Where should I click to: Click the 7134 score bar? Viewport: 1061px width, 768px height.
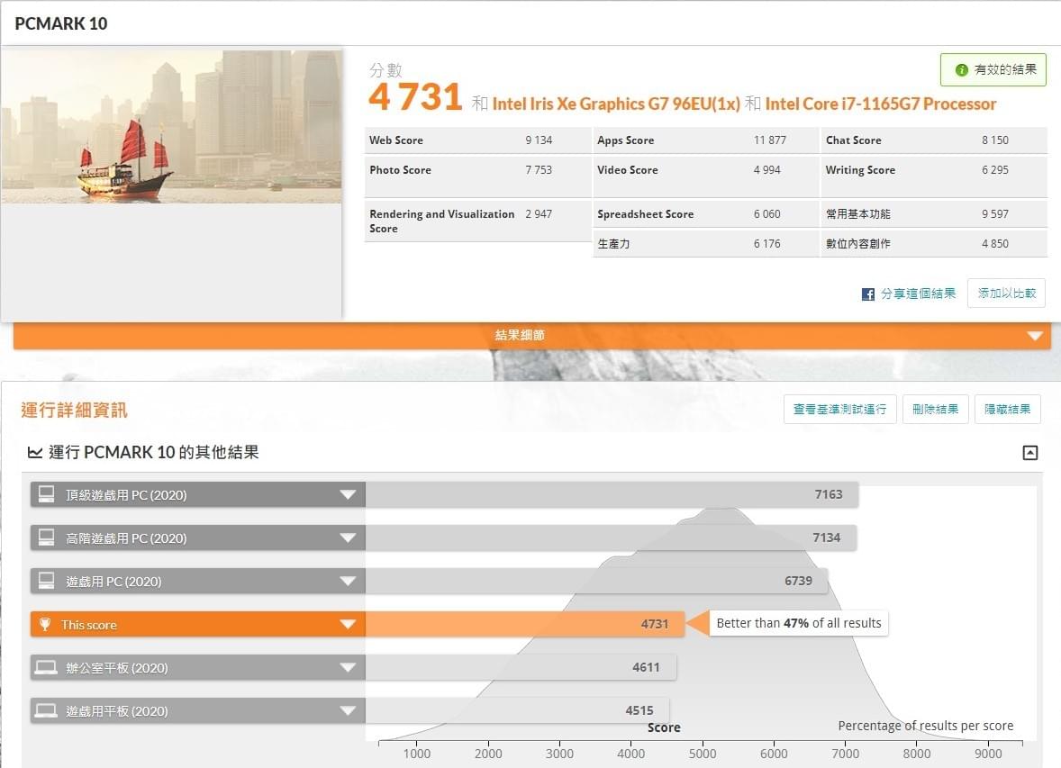point(611,538)
